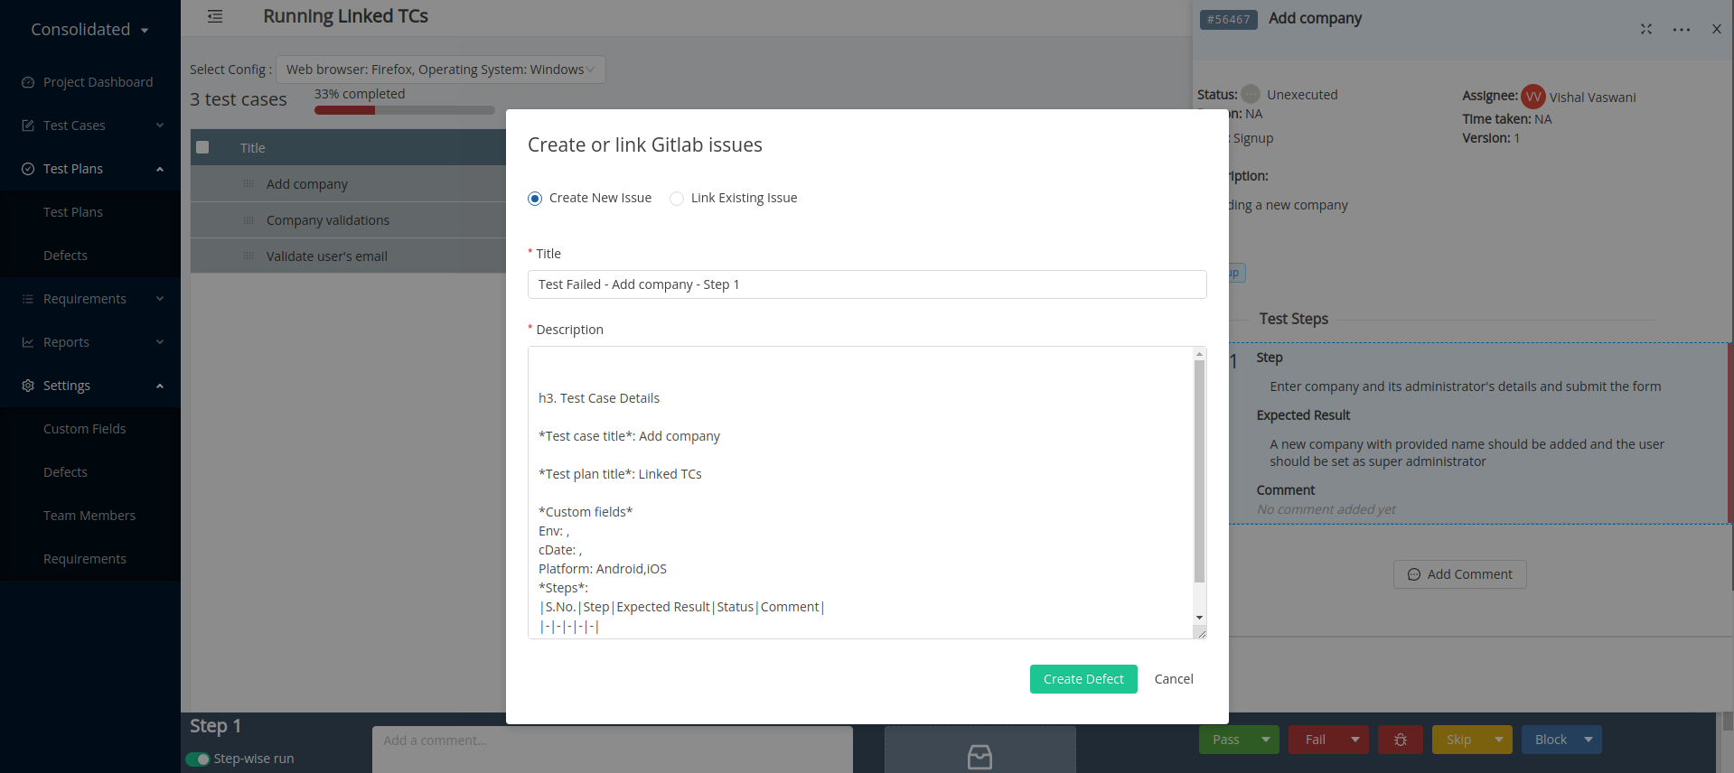The height and width of the screenshot is (773, 1734).
Task: Open Defects under Test Plans section
Action: 65,256
